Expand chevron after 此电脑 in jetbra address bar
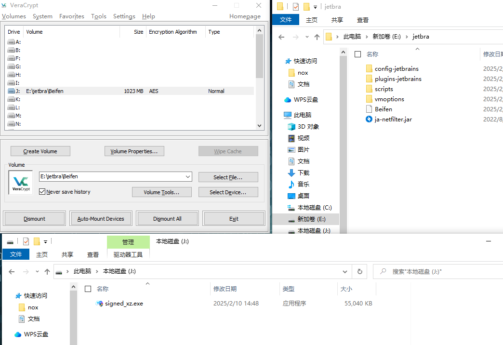This screenshot has height=345, width=503. pos(367,37)
